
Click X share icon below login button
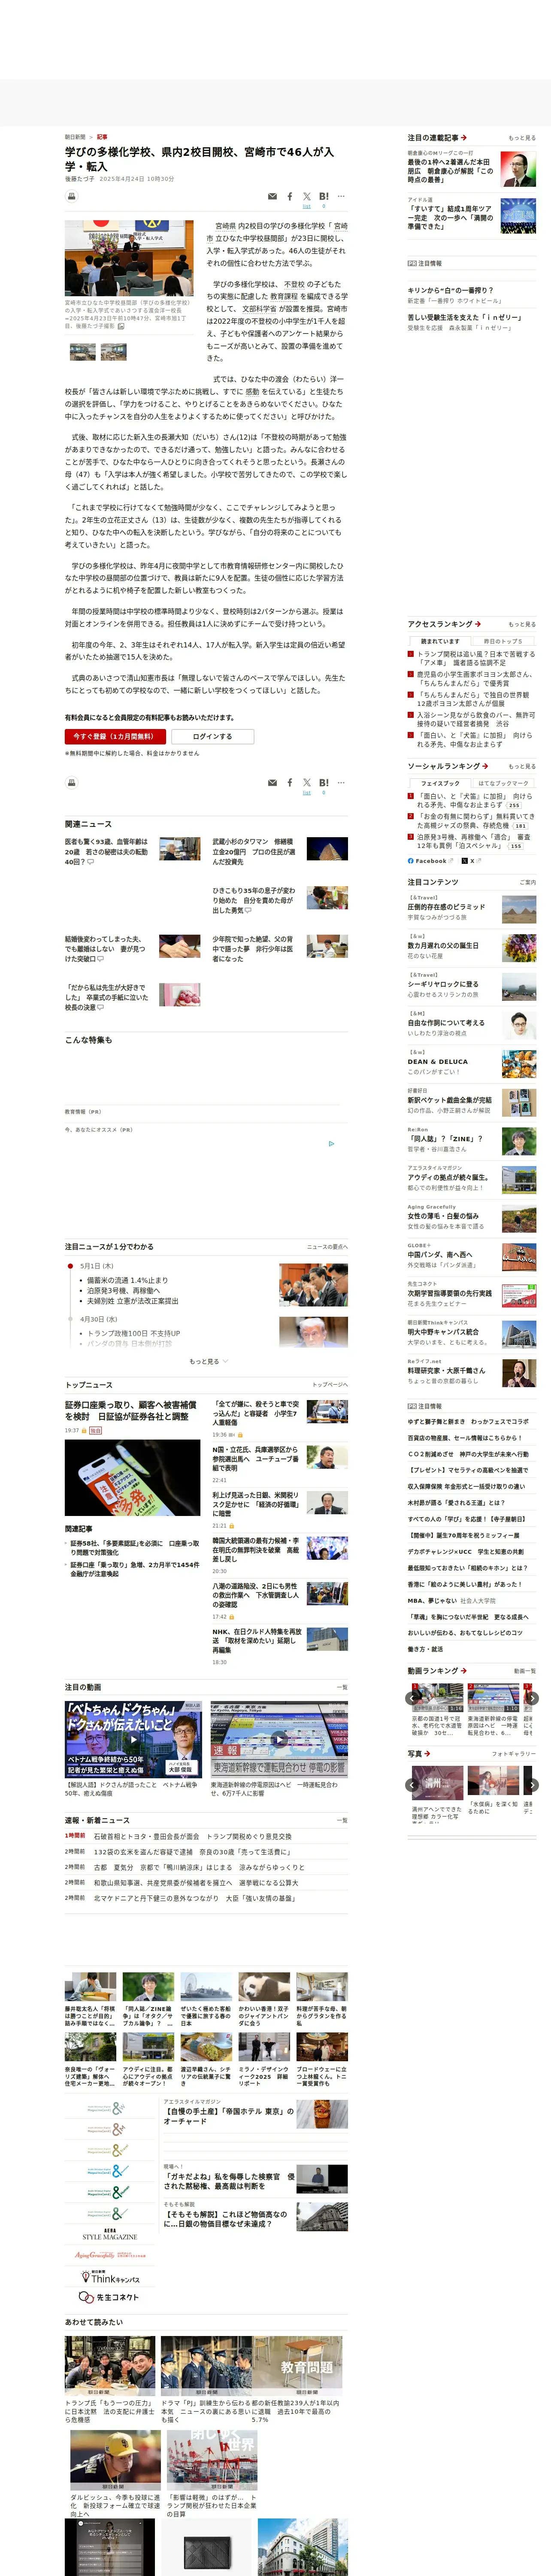click(307, 783)
